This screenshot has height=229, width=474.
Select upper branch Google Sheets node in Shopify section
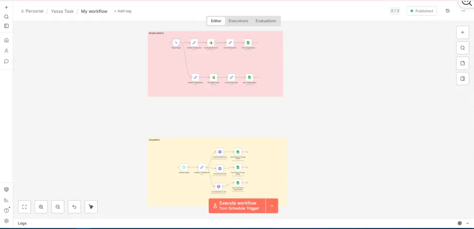point(248,43)
